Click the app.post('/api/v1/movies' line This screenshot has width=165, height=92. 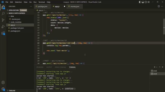point(63,63)
